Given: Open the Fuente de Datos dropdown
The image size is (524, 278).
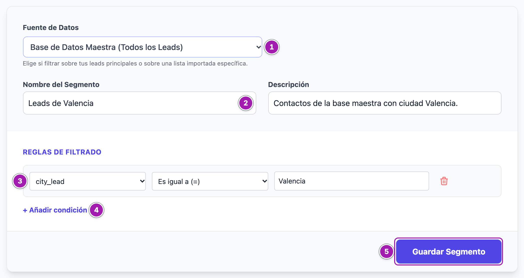Looking at the screenshot, I should click(142, 47).
